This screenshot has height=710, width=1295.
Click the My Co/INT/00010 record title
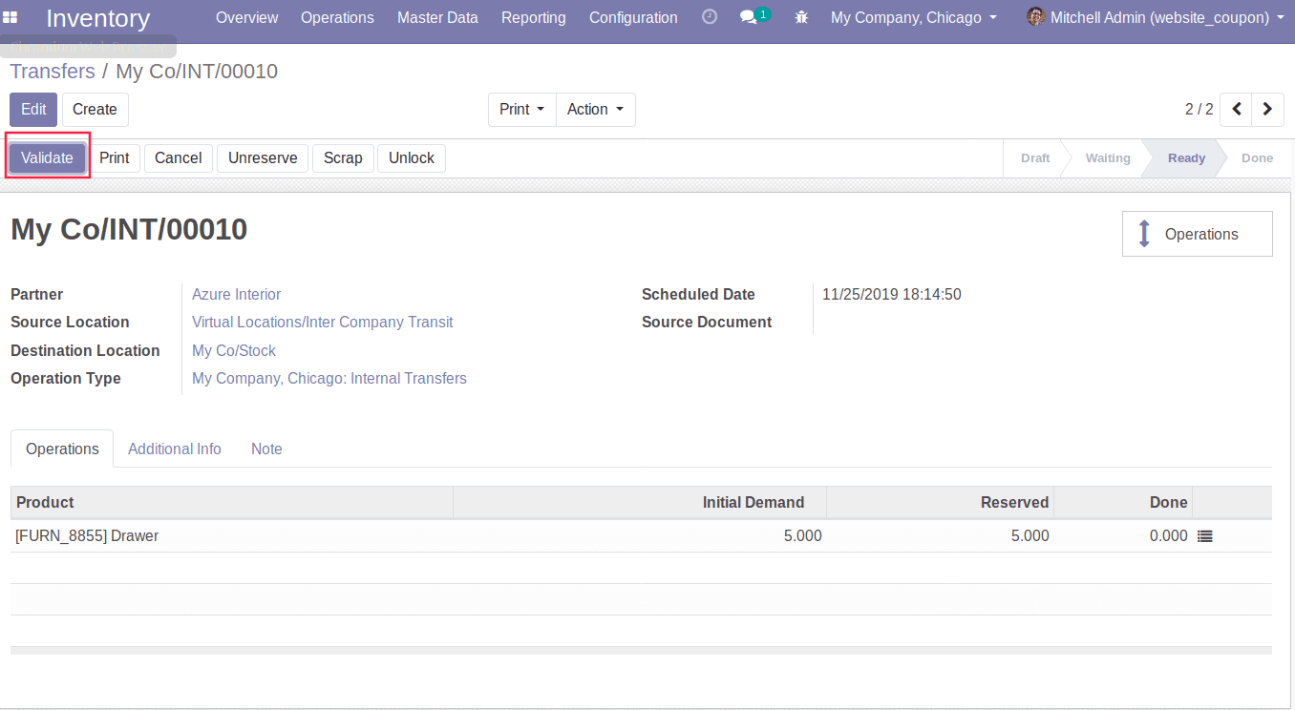(129, 229)
